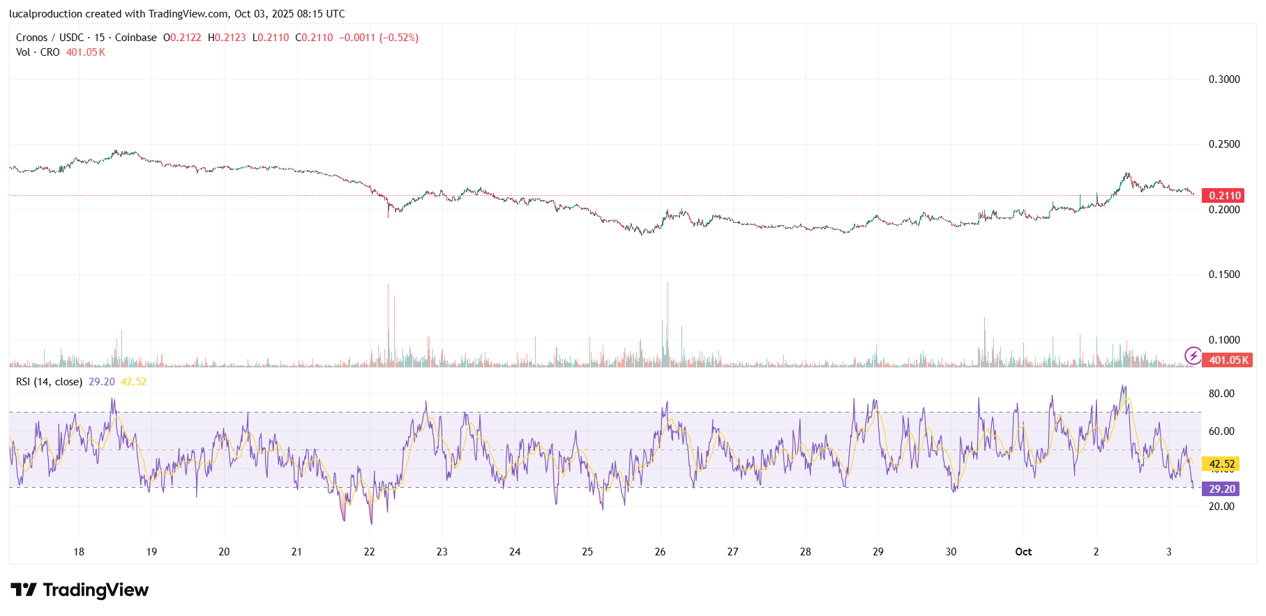The height and width of the screenshot is (616, 1266).
Task: Click date 3 on the time axis
Action: (x=1169, y=552)
